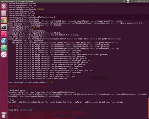Open the En keyboard layout indicator
This screenshot has width=149, height=119.
[x=128, y=1]
